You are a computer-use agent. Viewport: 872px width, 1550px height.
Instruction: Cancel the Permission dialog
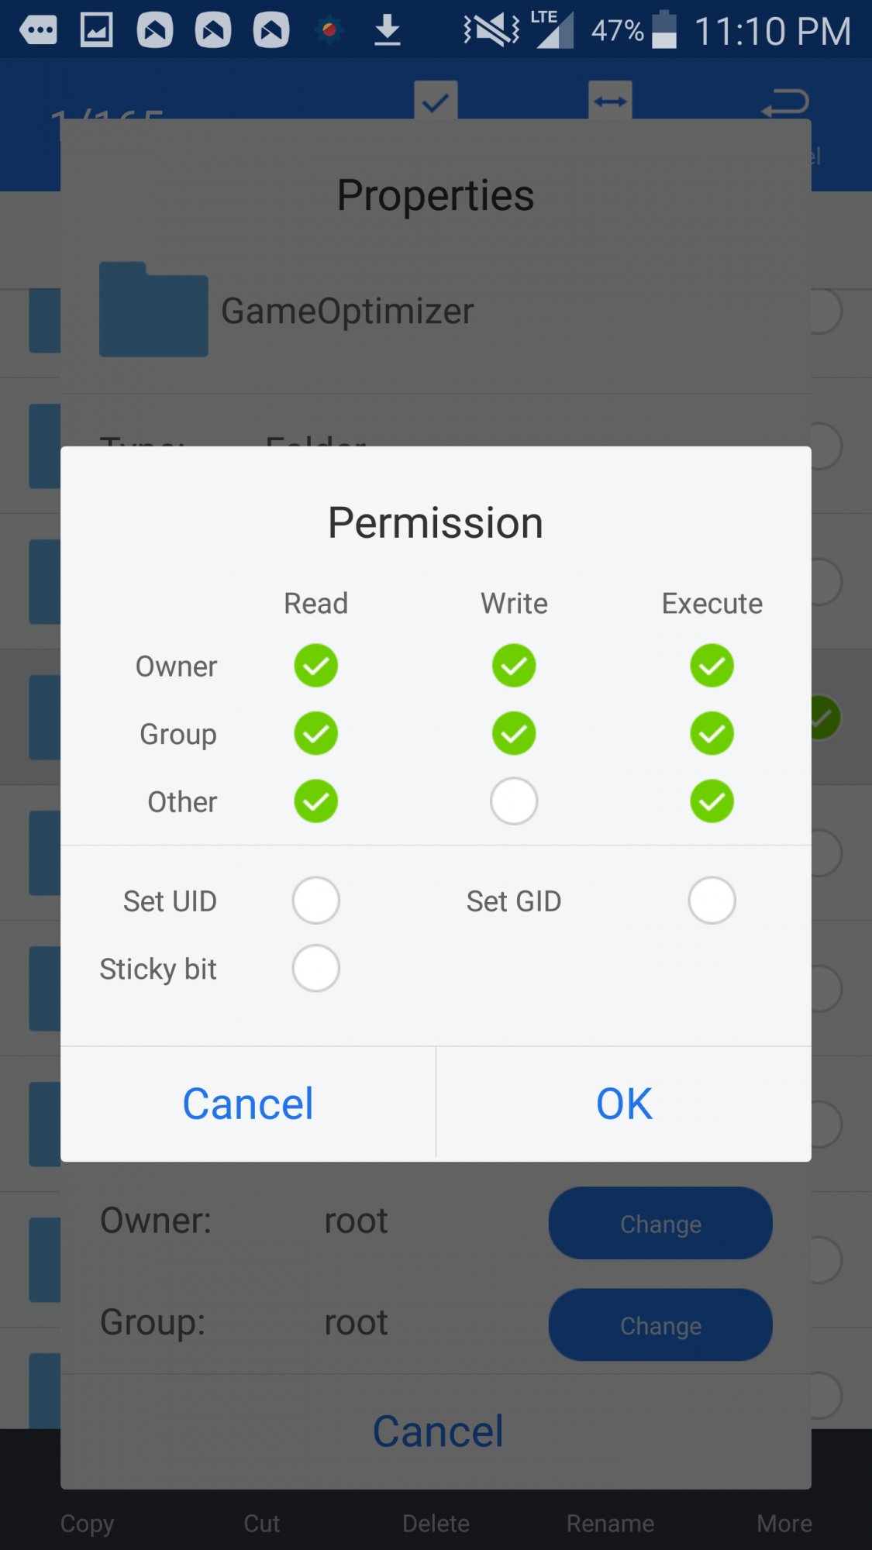pos(248,1104)
